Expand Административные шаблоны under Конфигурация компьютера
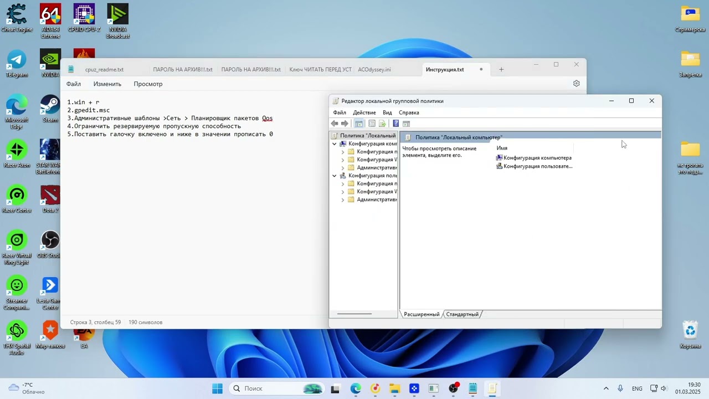 pyautogui.click(x=343, y=167)
